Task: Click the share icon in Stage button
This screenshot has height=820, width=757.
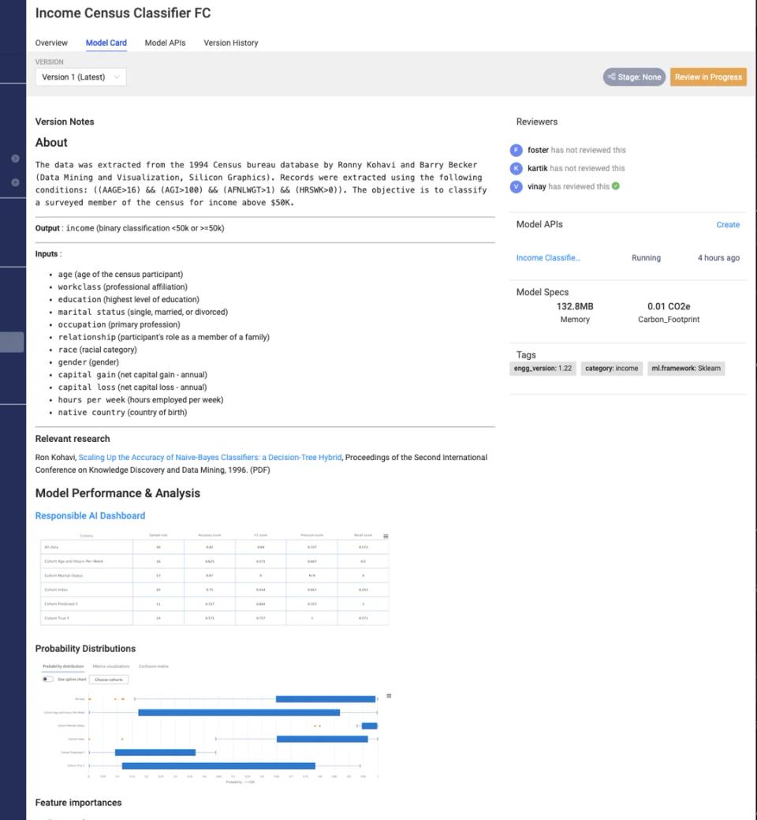Action: [x=611, y=77]
